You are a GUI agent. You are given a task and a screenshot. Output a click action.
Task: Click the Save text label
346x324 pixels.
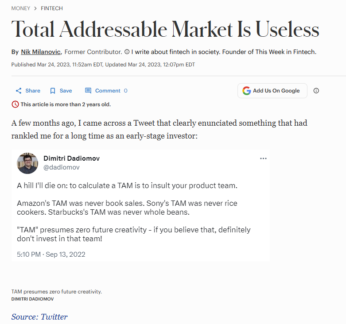pos(66,91)
